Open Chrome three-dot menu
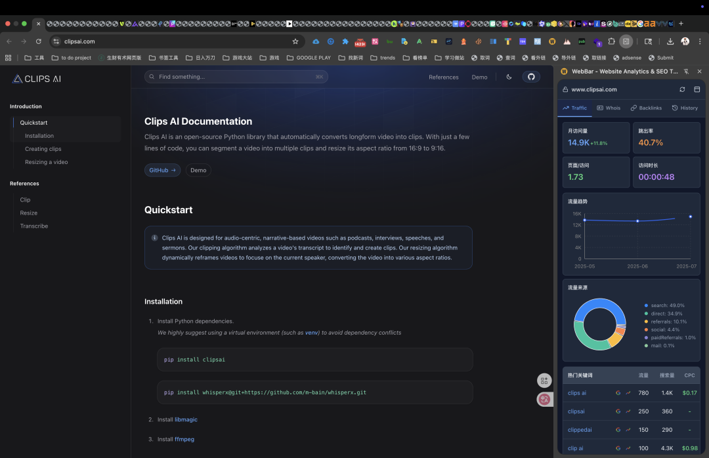 click(700, 41)
